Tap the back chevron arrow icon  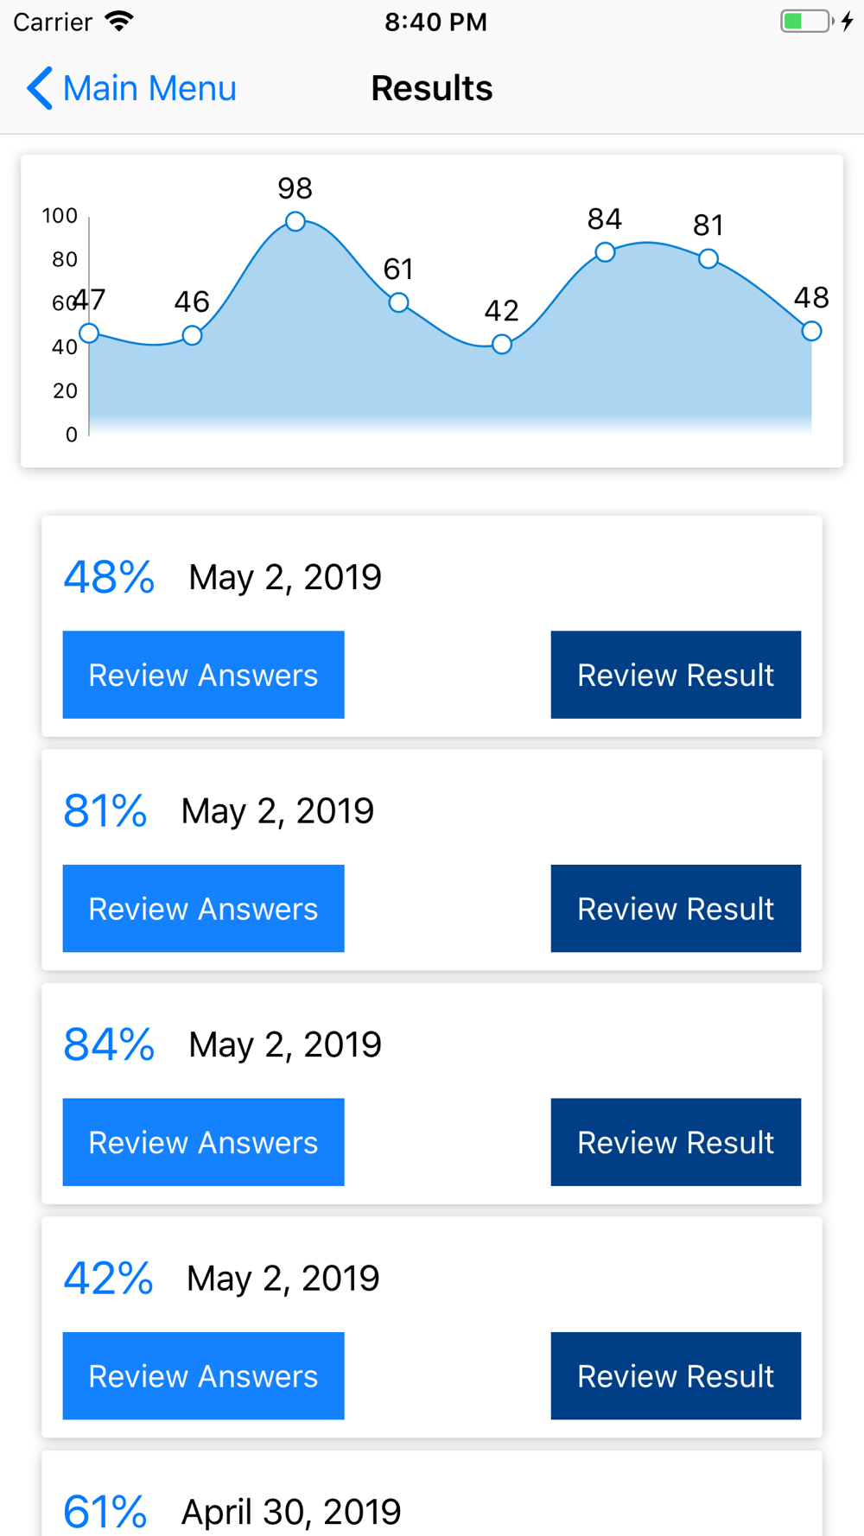tap(40, 88)
